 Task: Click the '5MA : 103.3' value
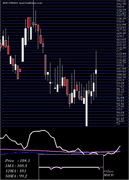click(16, 166)
